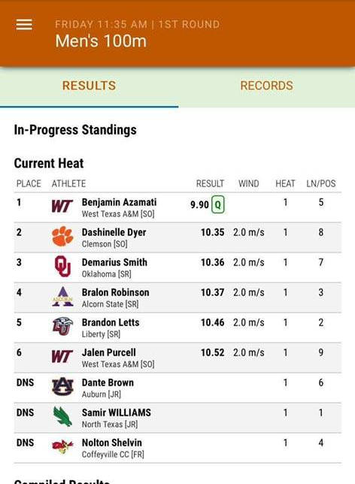
Task: Open Demarius Smith's athlete profile
Action: (114, 262)
